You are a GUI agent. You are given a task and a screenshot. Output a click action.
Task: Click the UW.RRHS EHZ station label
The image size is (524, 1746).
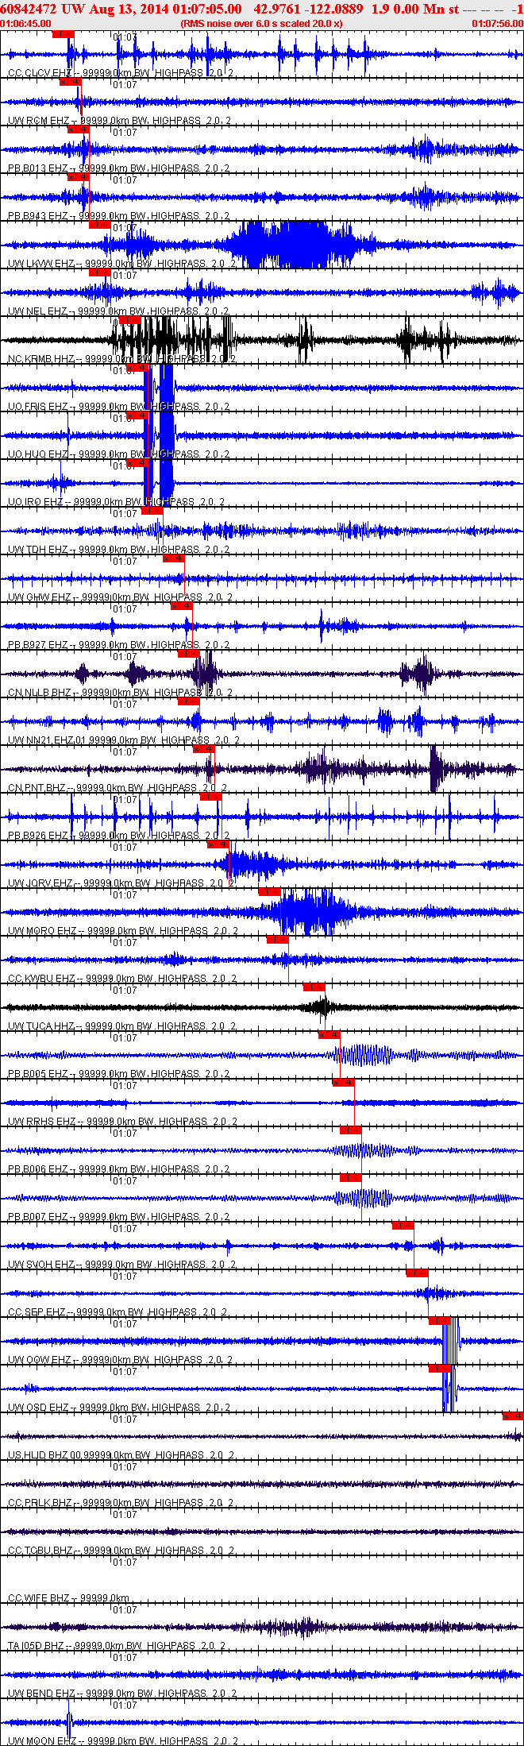42,1122
